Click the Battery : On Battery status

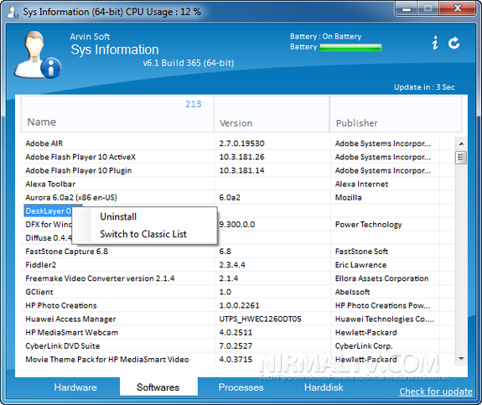pyautogui.click(x=325, y=37)
